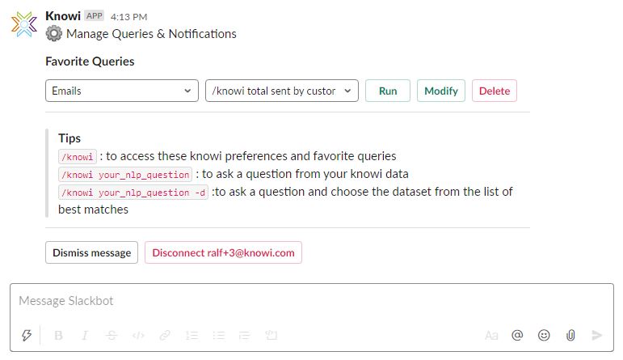Expand the /knowi total sent query dropdown
The image size is (623, 360).
pos(282,91)
